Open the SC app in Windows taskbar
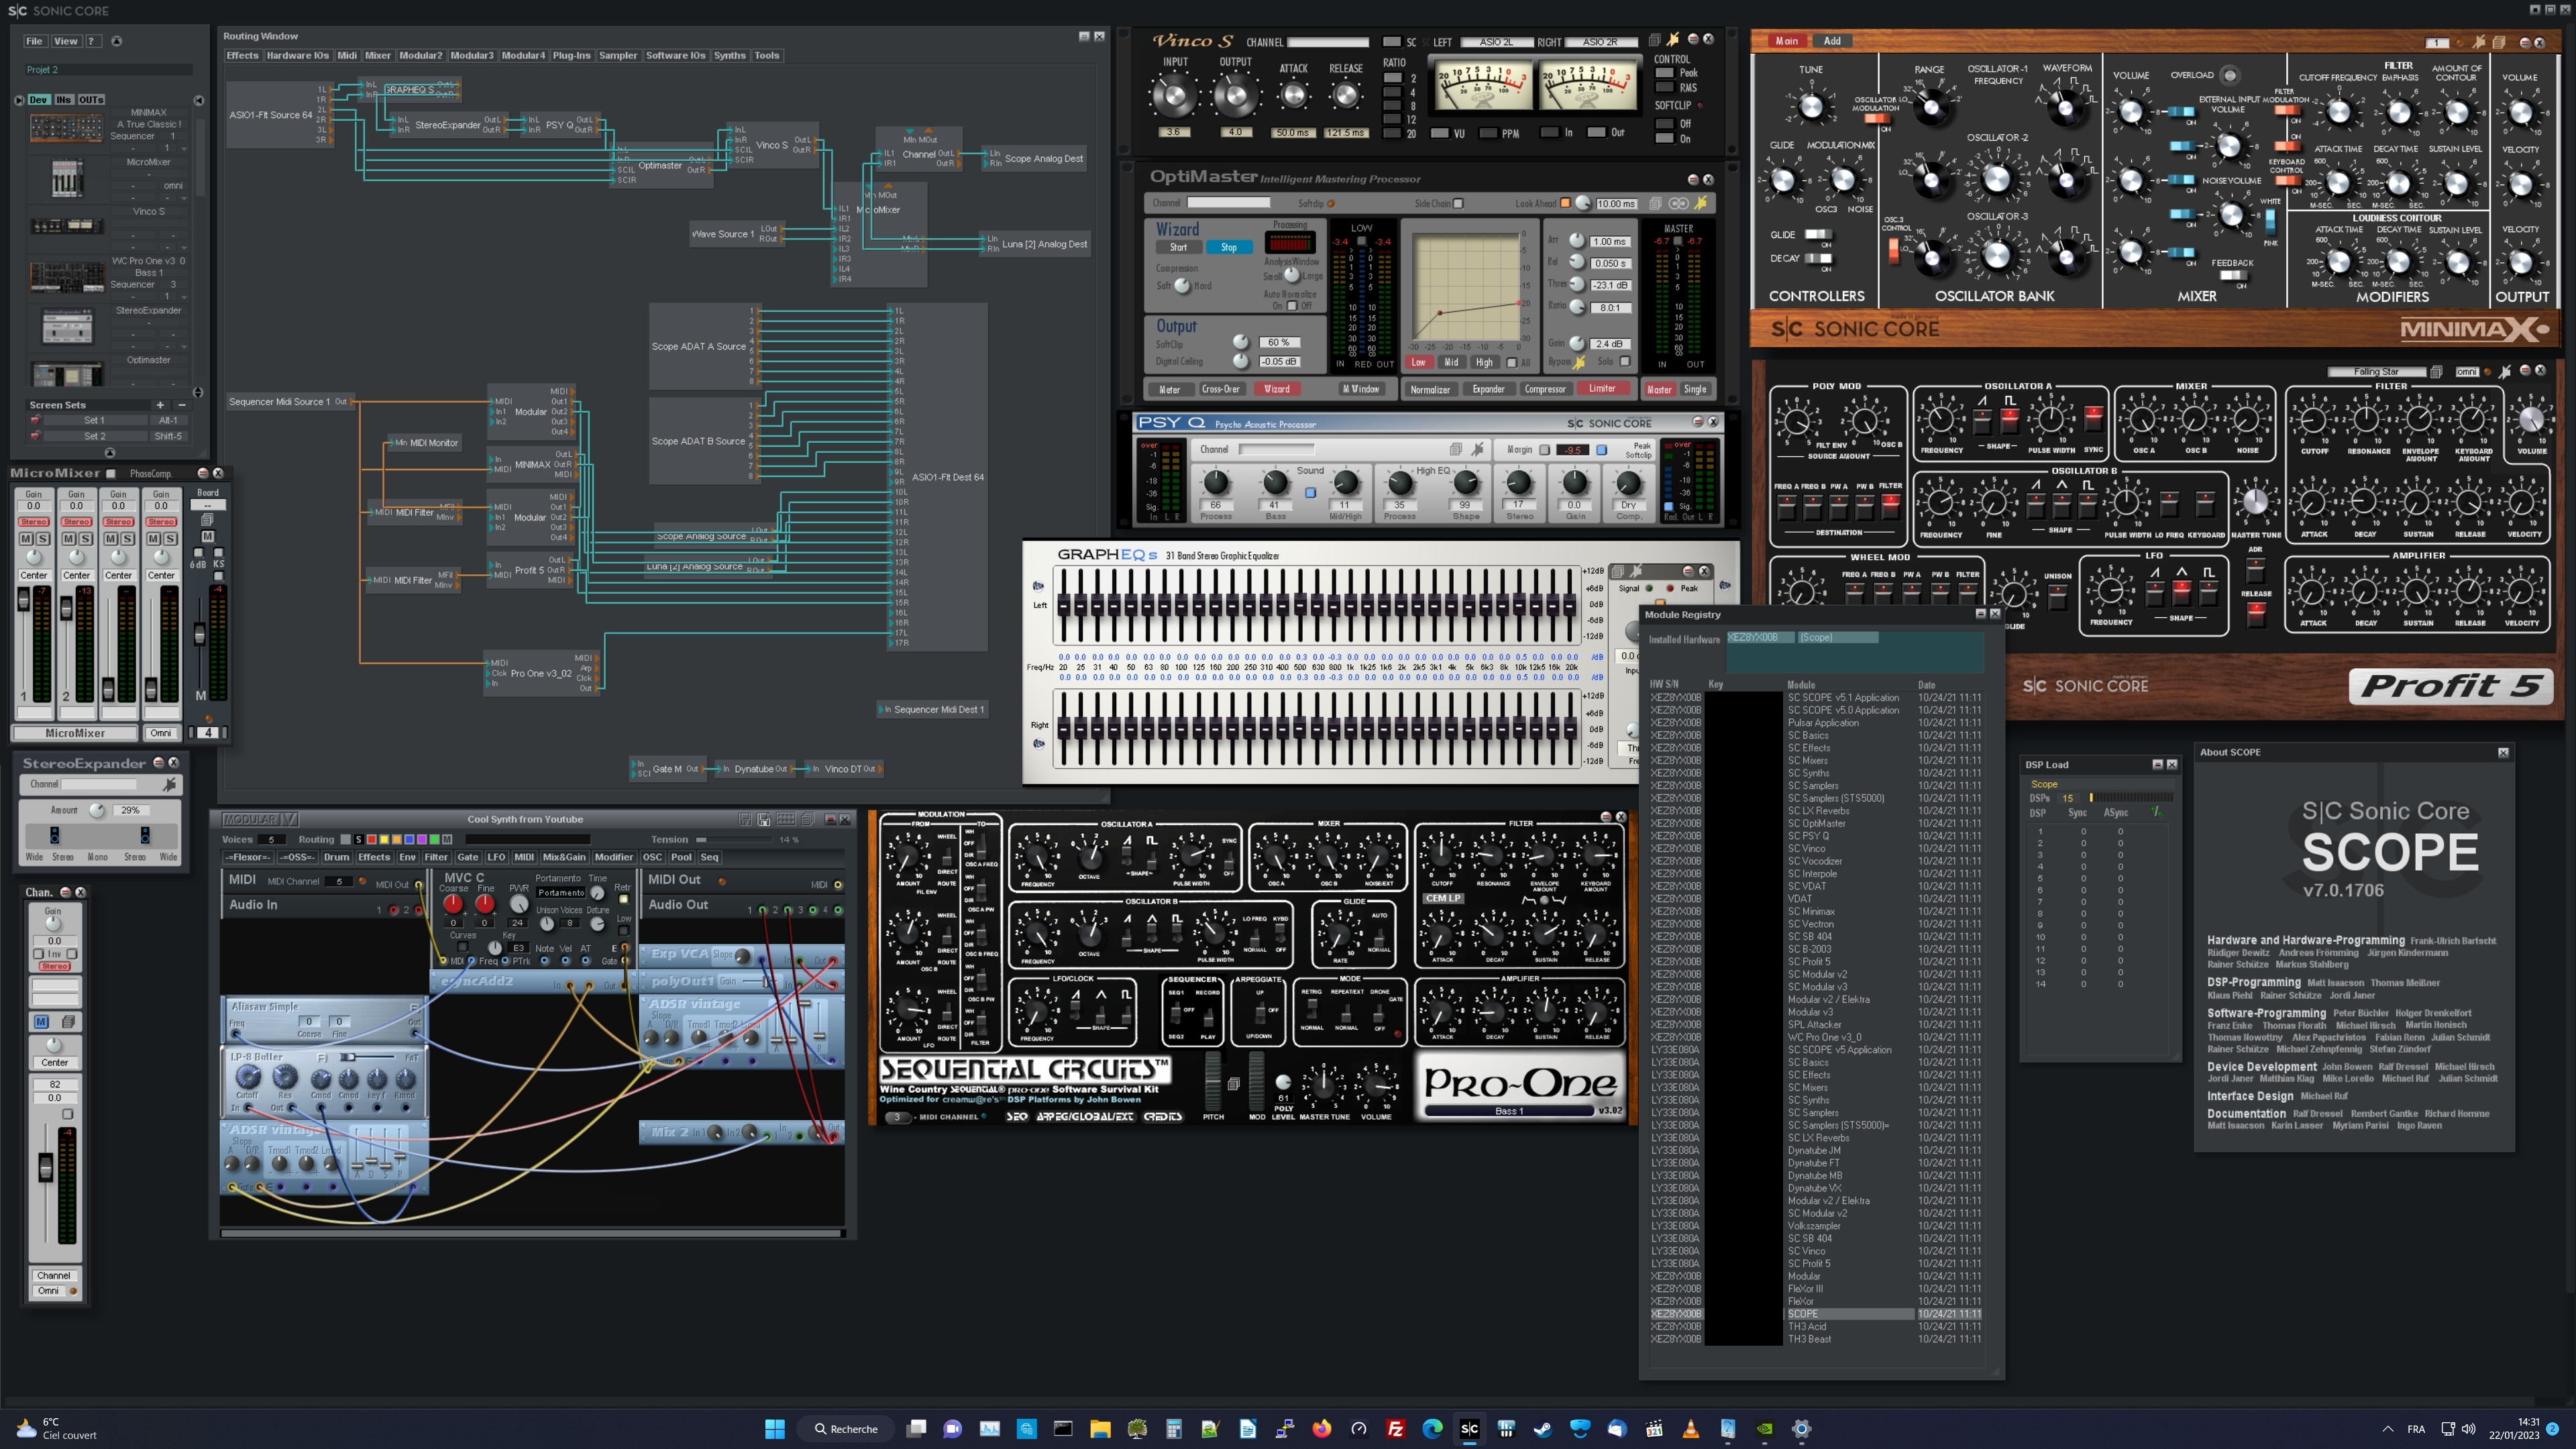The width and height of the screenshot is (2576, 1449). point(1469,1428)
